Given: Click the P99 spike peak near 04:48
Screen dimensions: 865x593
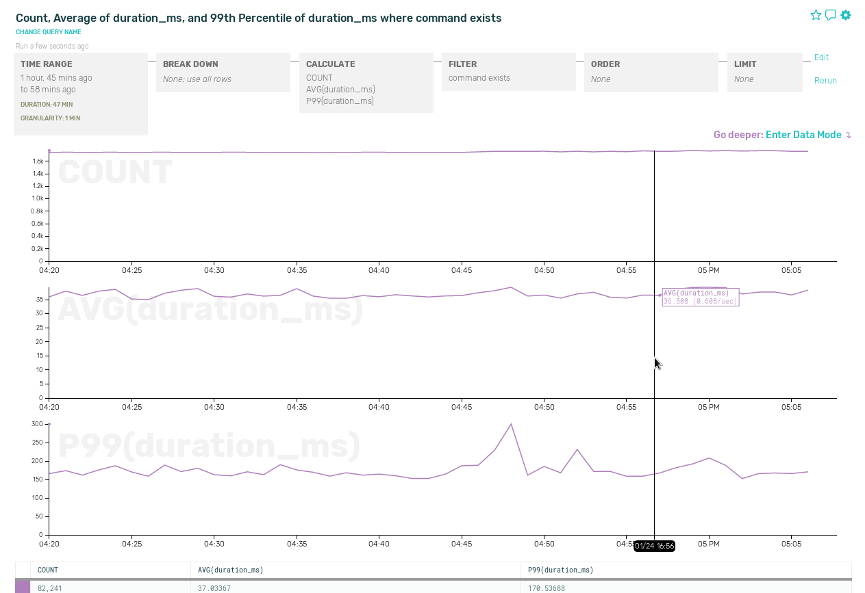Looking at the screenshot, I should [x=511, y=424].
